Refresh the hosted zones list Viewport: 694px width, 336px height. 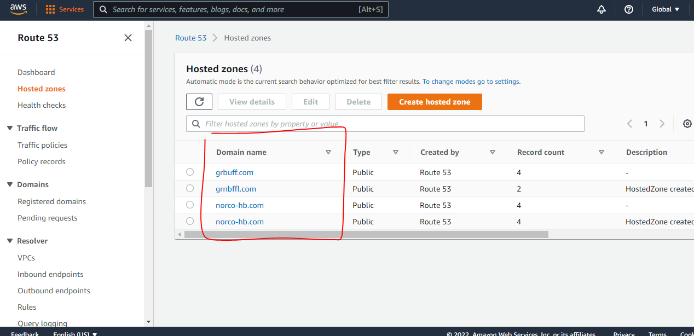tap(199, 102)
